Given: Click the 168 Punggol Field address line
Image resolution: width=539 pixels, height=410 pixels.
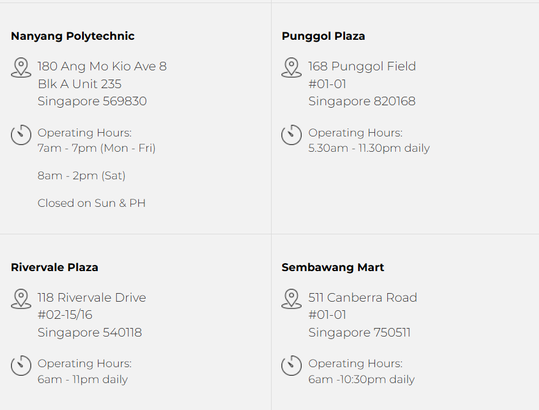Looking at the screenshot, I should click(x=362, y=66).
